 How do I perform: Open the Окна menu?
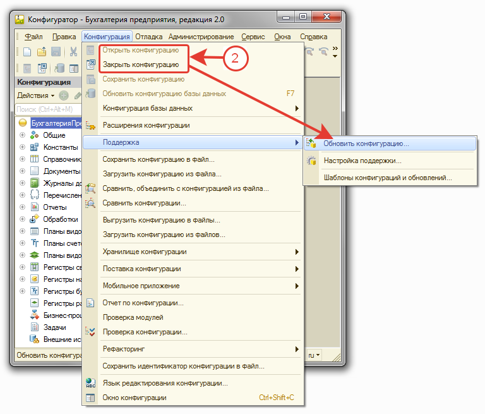(x=282, y=37)
